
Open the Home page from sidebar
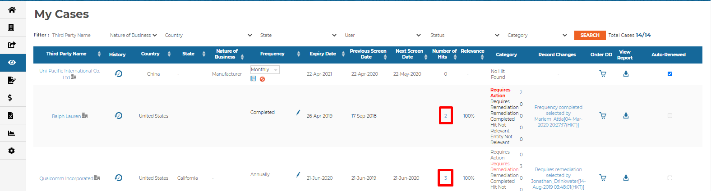click(x=12, y=10)
